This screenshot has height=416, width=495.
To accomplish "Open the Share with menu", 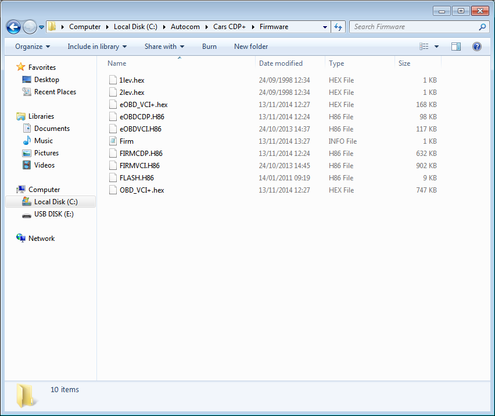I will [x=164, y=47].
